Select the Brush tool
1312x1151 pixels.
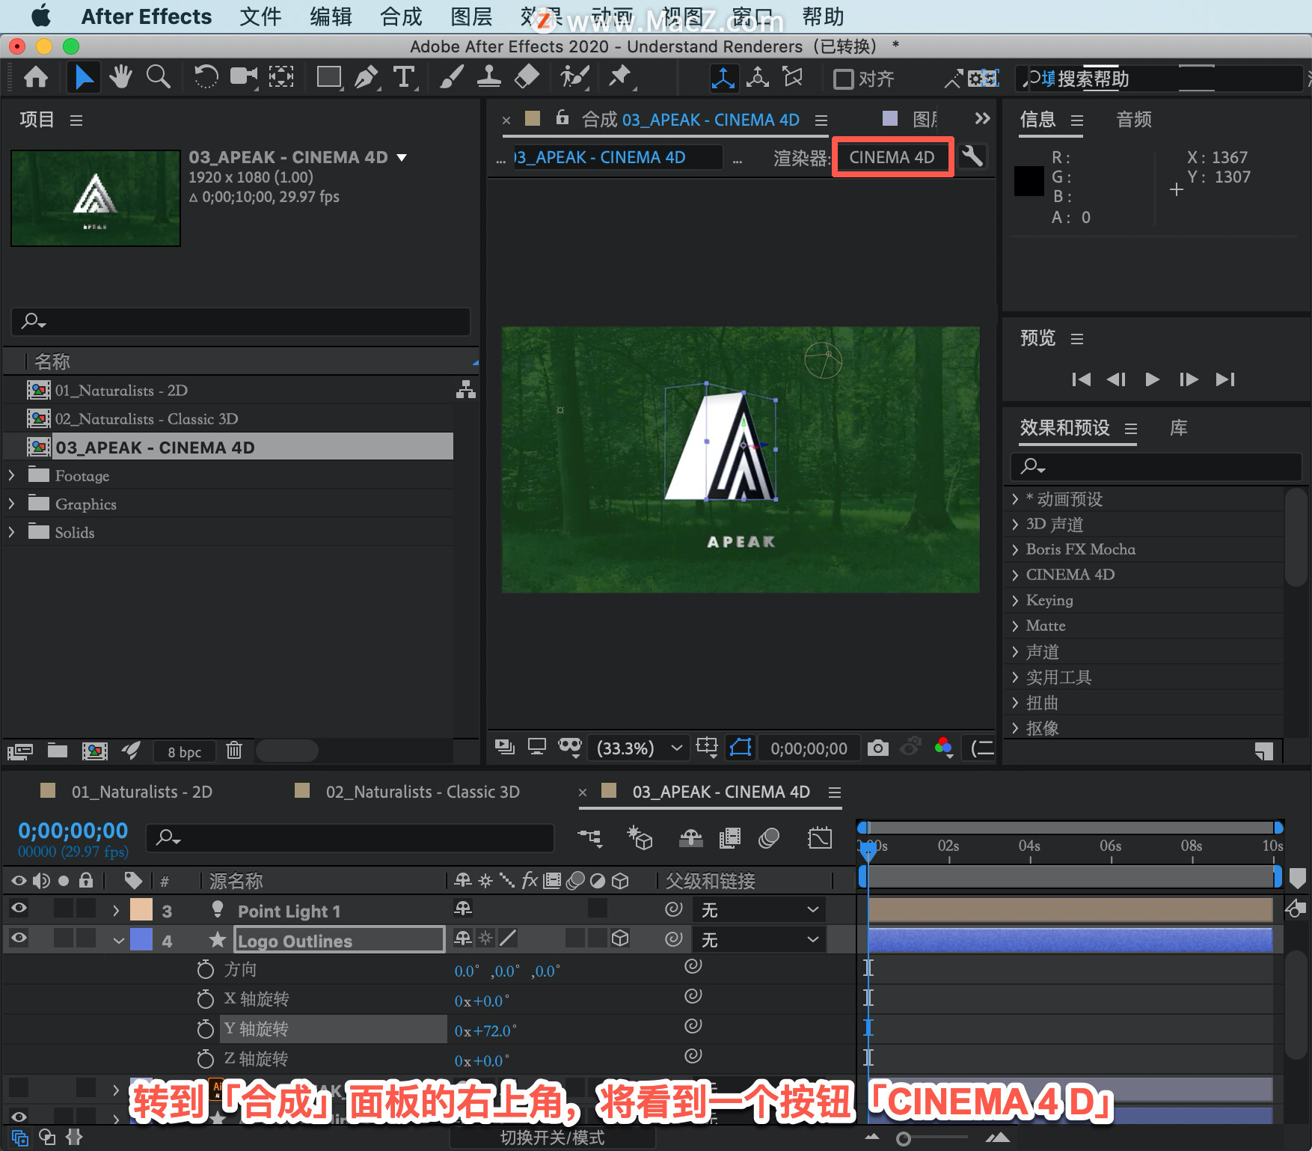[451, 77]
